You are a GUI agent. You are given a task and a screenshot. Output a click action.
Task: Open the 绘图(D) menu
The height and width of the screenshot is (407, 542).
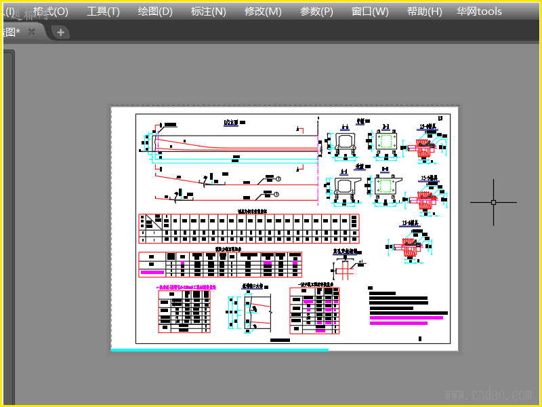pos(155,12)
